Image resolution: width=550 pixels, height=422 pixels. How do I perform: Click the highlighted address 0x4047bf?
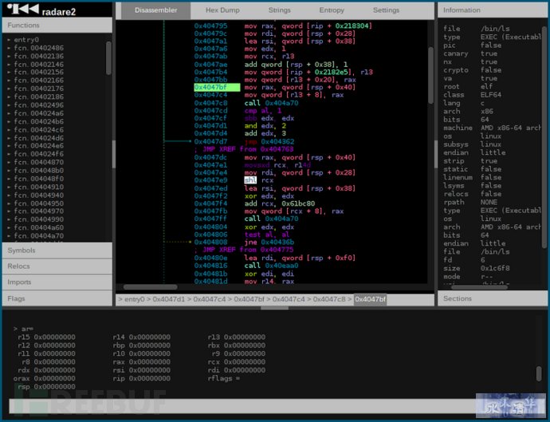pyautogui.click(x=217, y=88)
